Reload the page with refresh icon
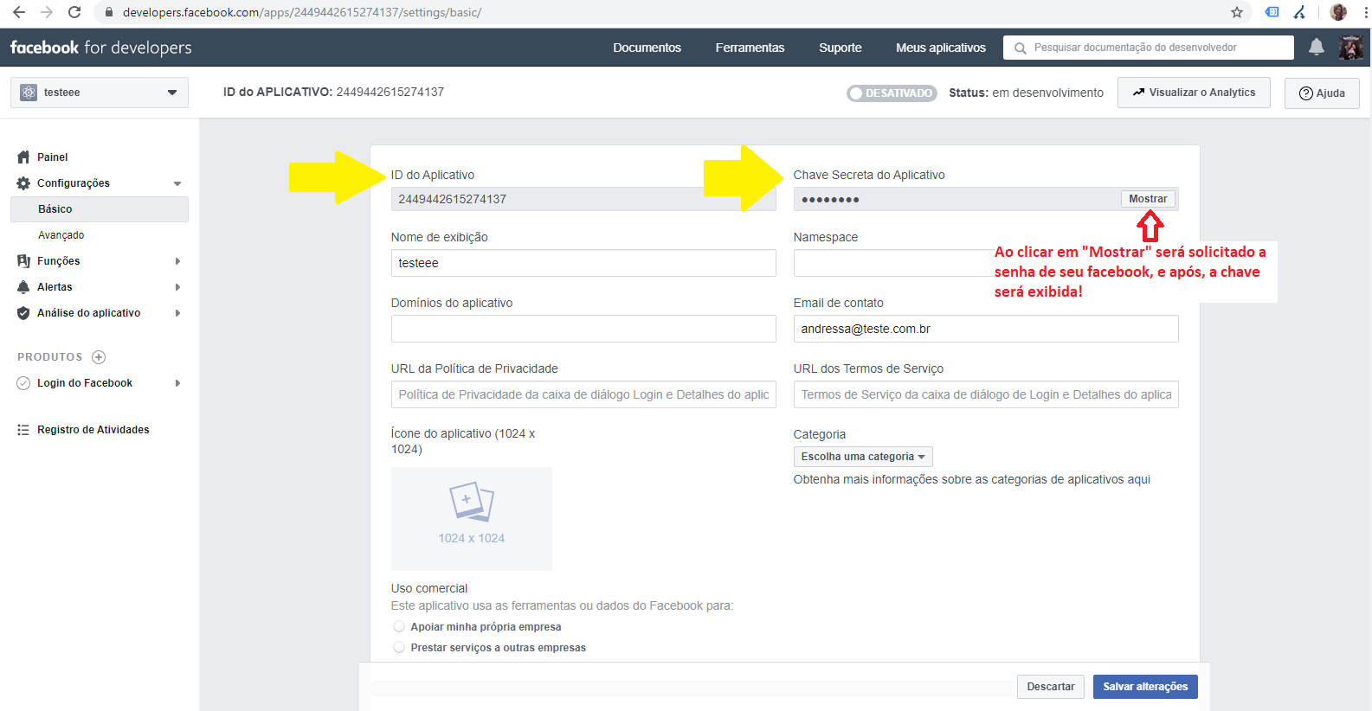The width and height of the screenshot is (1372, 711). (74, 12)
